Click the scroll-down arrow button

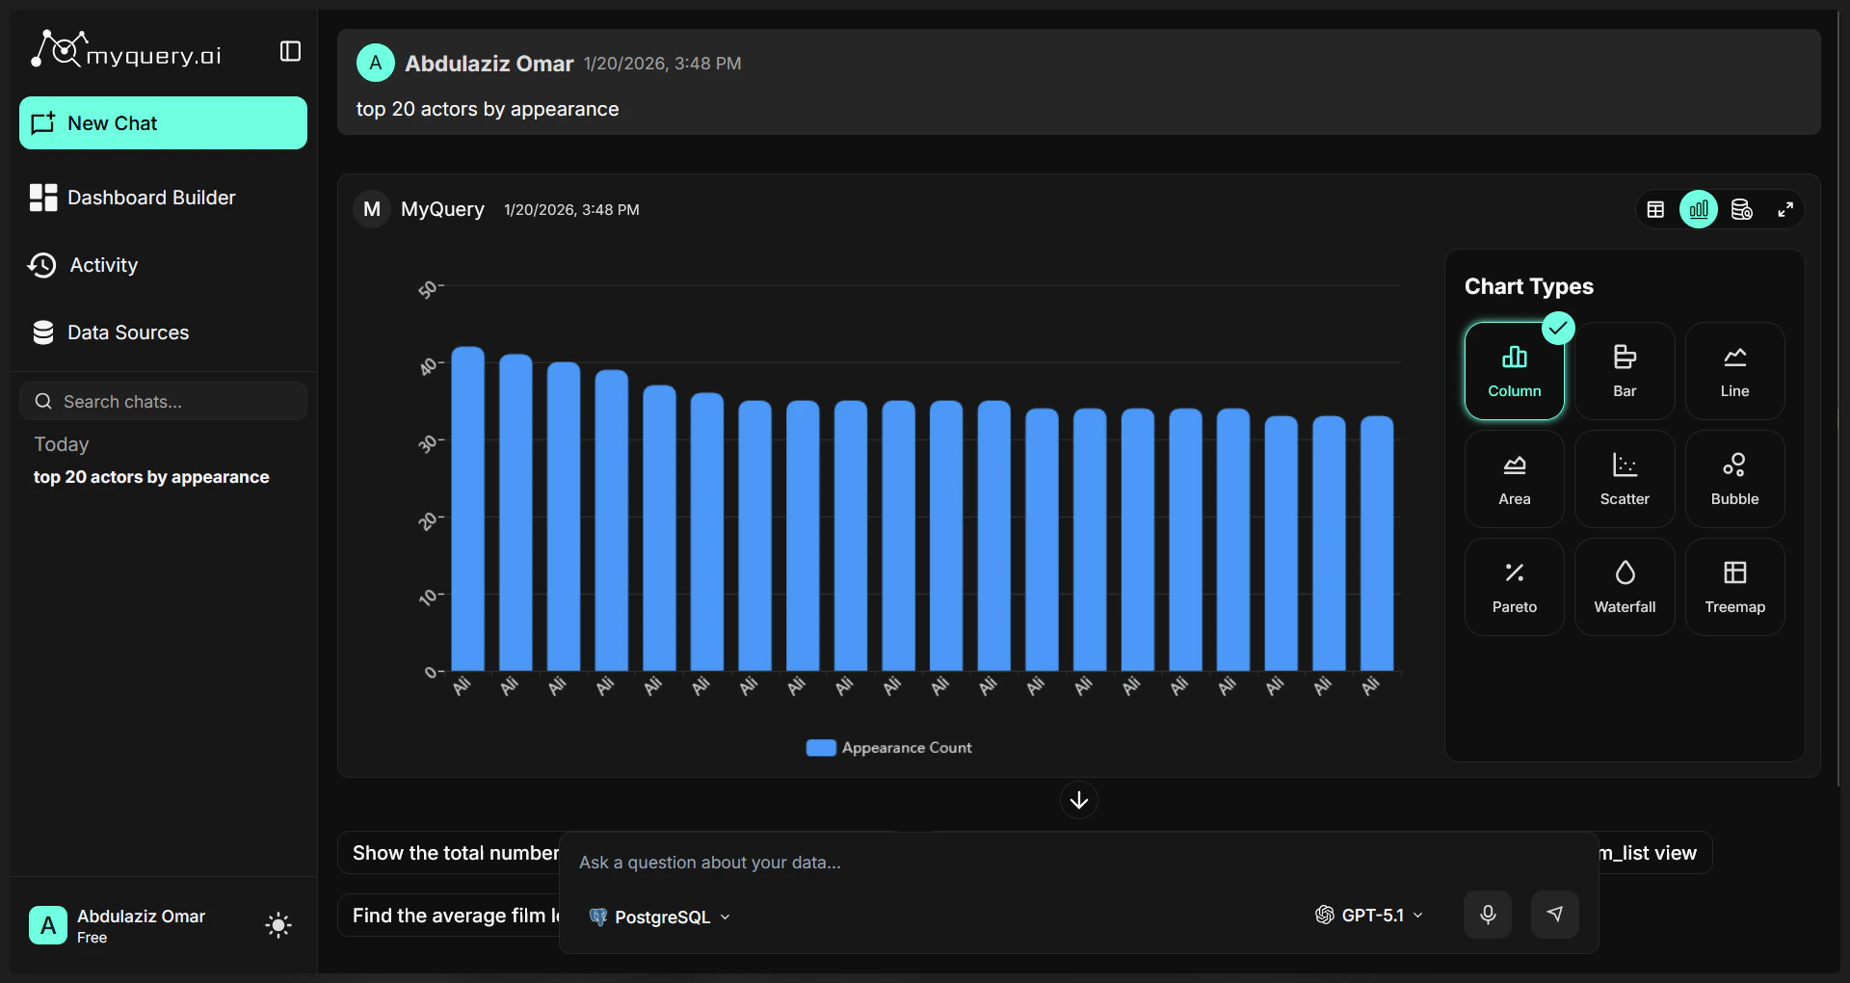point(1079,800)
